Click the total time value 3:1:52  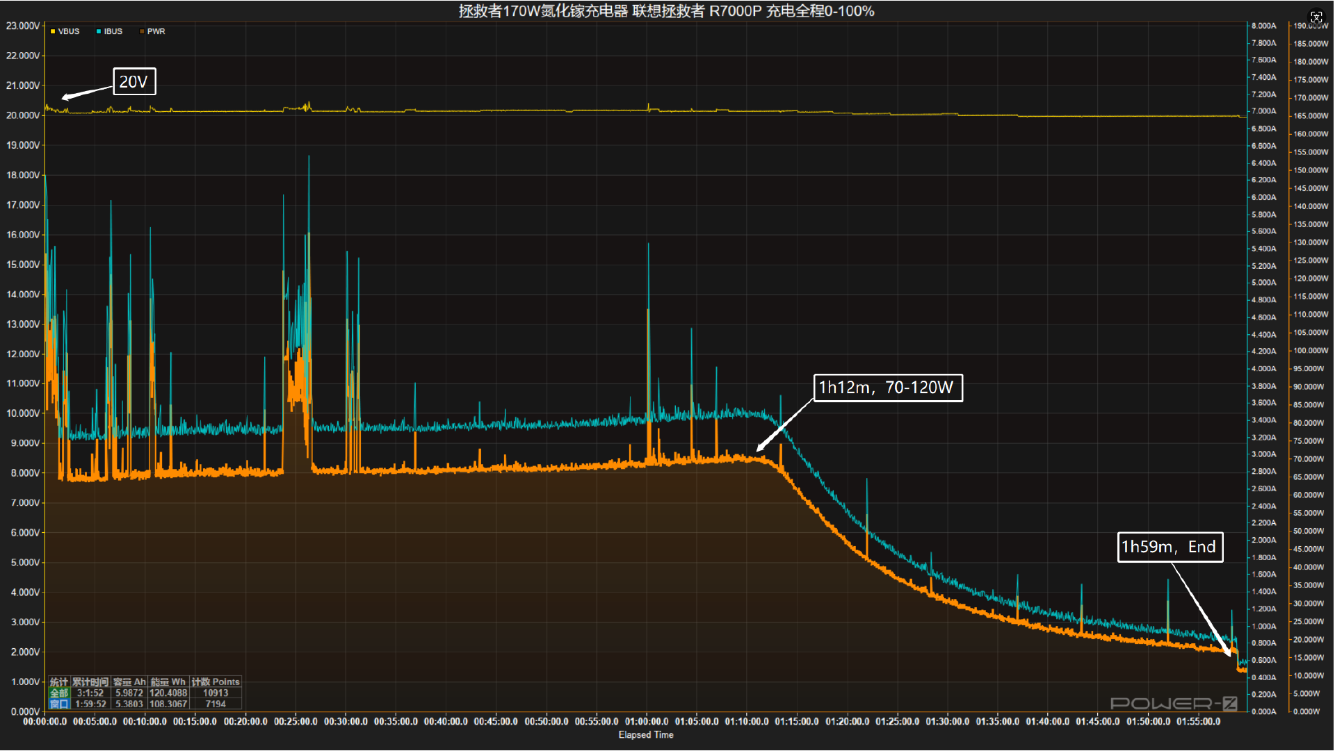pyautogui.click(x=90, y=693)
